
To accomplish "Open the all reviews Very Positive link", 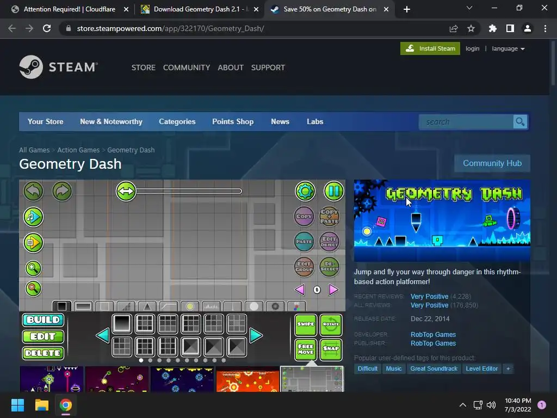I will point(430,305).
